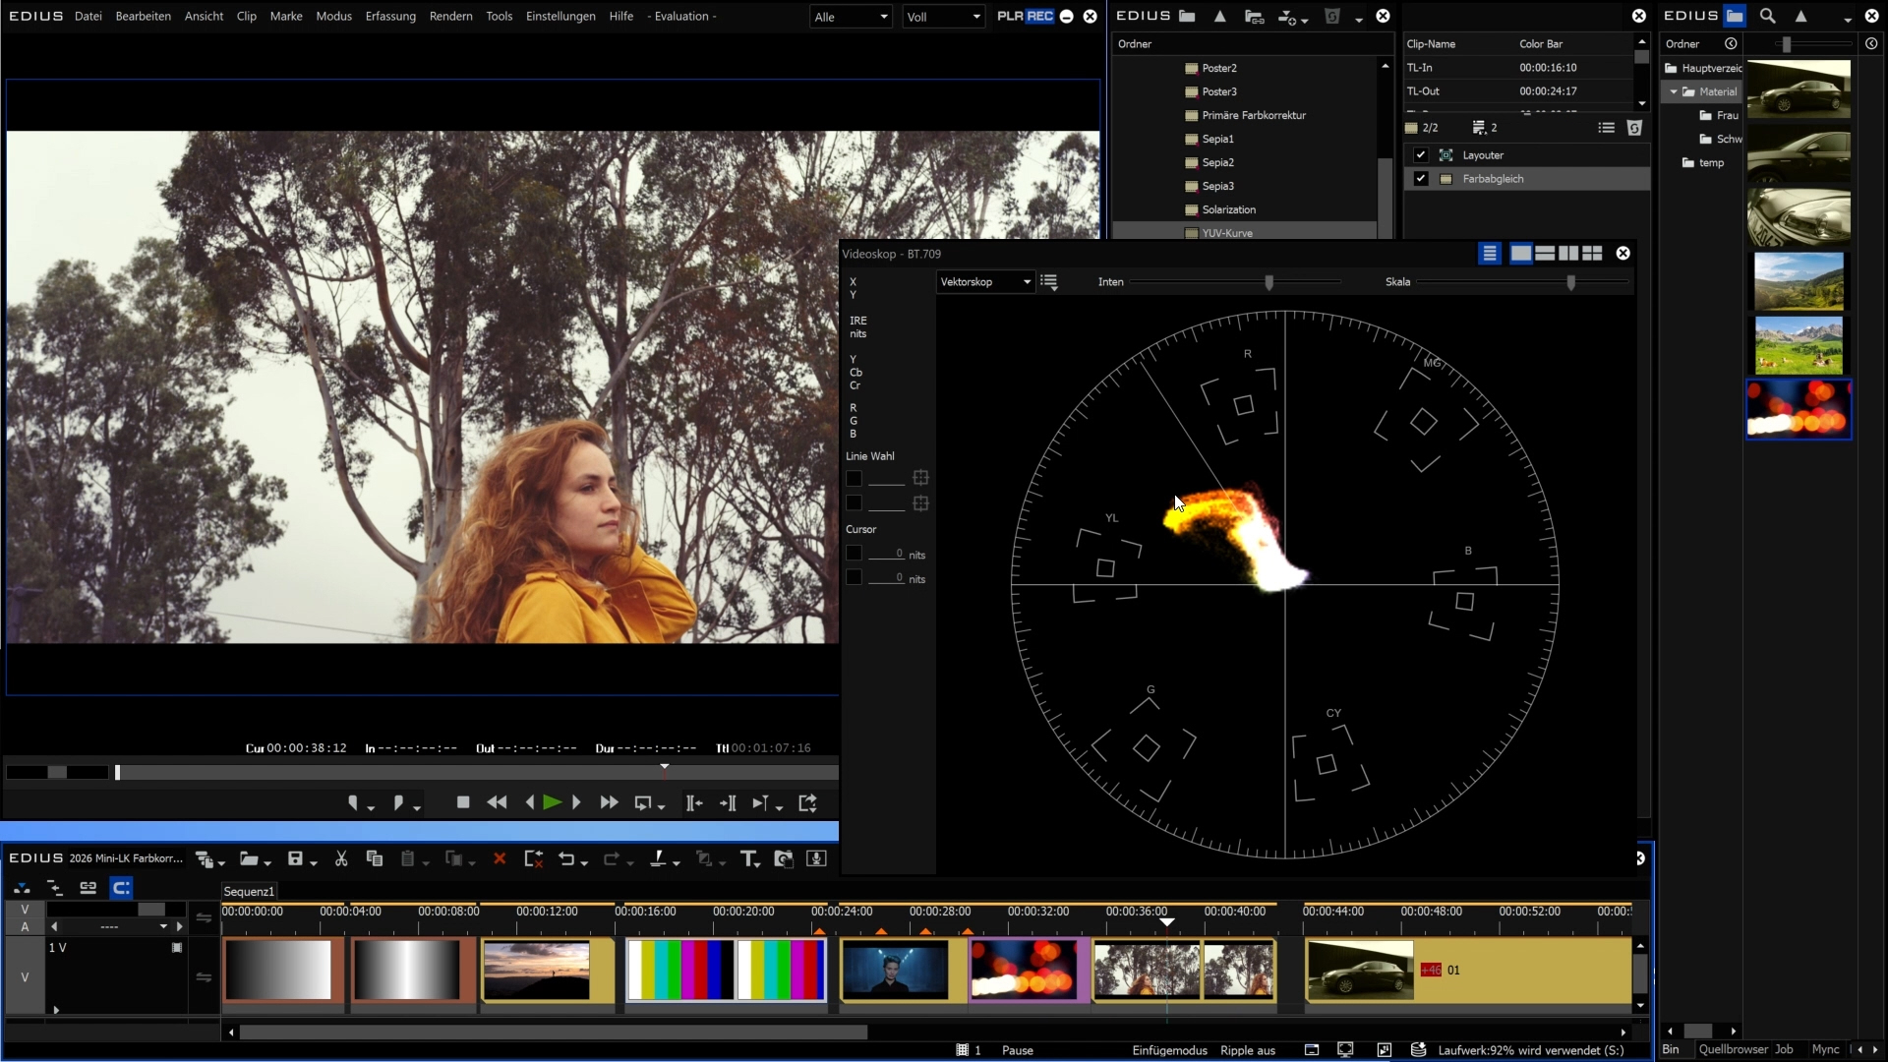The image size is (1888, 1062).
Task: Click the Export icon in player controls
Action: click(808, 803)
